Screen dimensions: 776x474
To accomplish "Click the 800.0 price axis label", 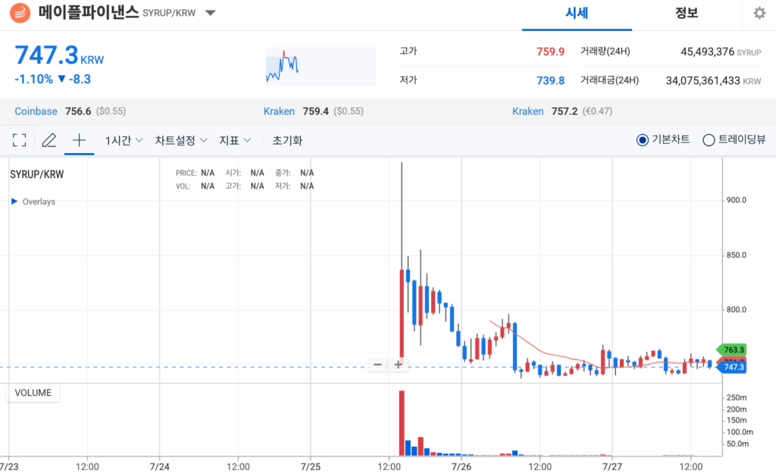I will click(x=736, y=310).
